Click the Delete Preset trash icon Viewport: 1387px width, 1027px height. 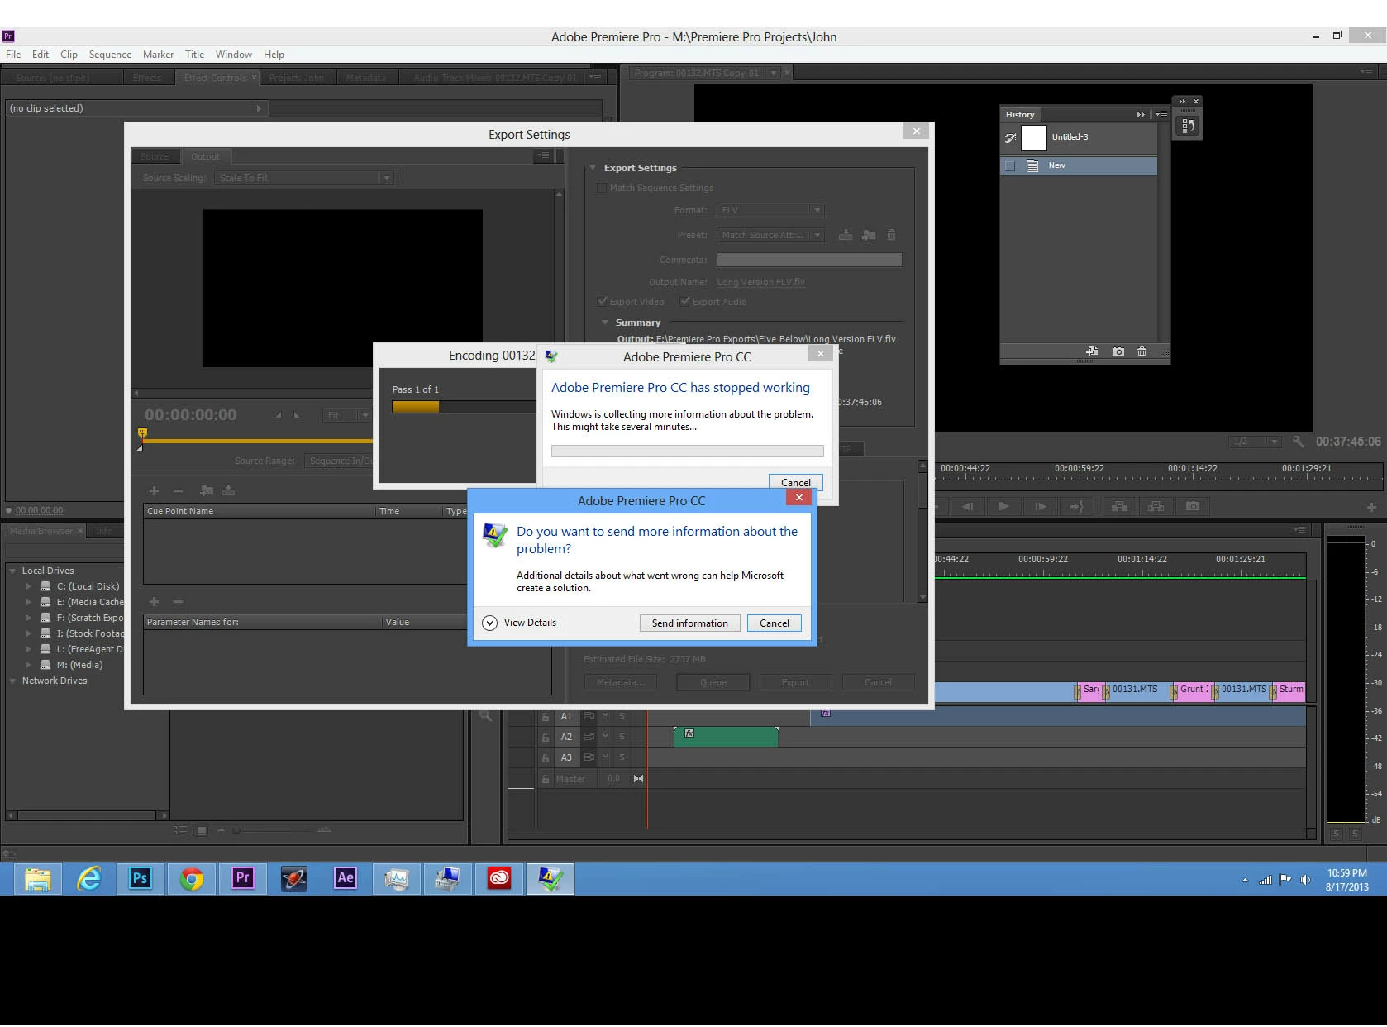(891, 235)
